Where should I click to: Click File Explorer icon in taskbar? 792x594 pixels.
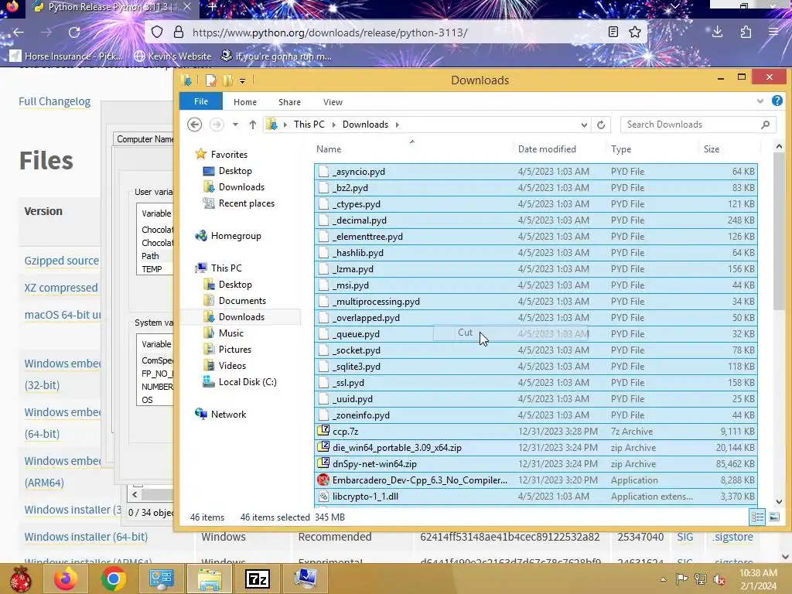coord(210,579)
